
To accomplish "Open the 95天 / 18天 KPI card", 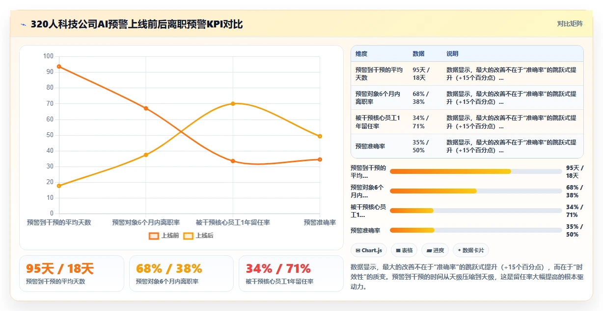I will [72, 273].
